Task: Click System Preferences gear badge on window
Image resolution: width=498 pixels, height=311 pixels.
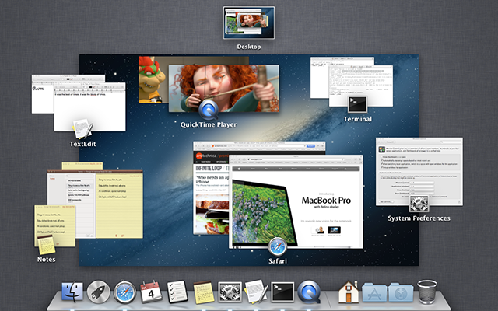Action: 419,204
